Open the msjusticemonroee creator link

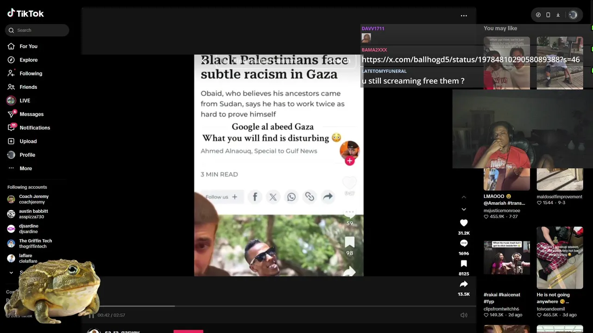coord(502,211)
